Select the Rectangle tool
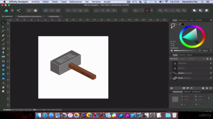 (3, 65)
